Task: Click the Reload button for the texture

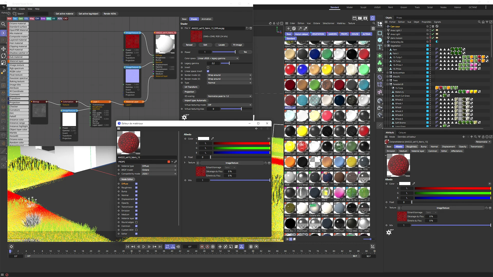Action: (189, 45)
